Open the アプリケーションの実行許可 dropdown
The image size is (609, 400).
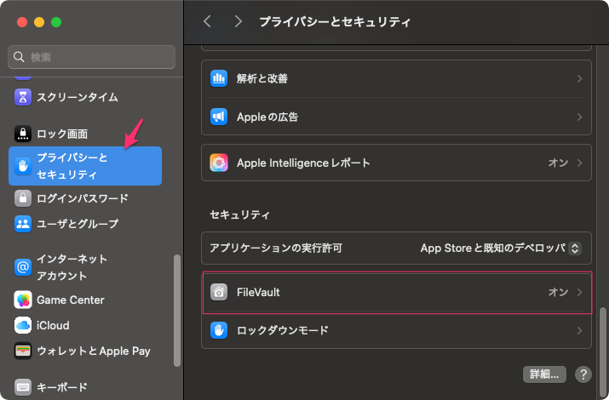(501, 249)
